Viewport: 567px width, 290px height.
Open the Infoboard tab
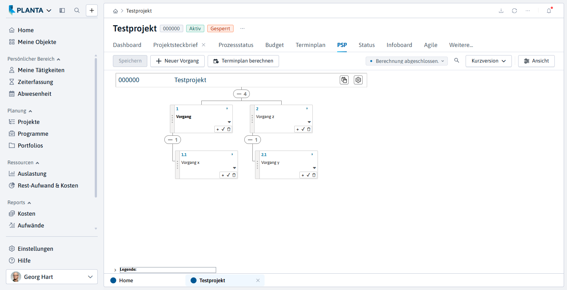[x=399, y=45]
